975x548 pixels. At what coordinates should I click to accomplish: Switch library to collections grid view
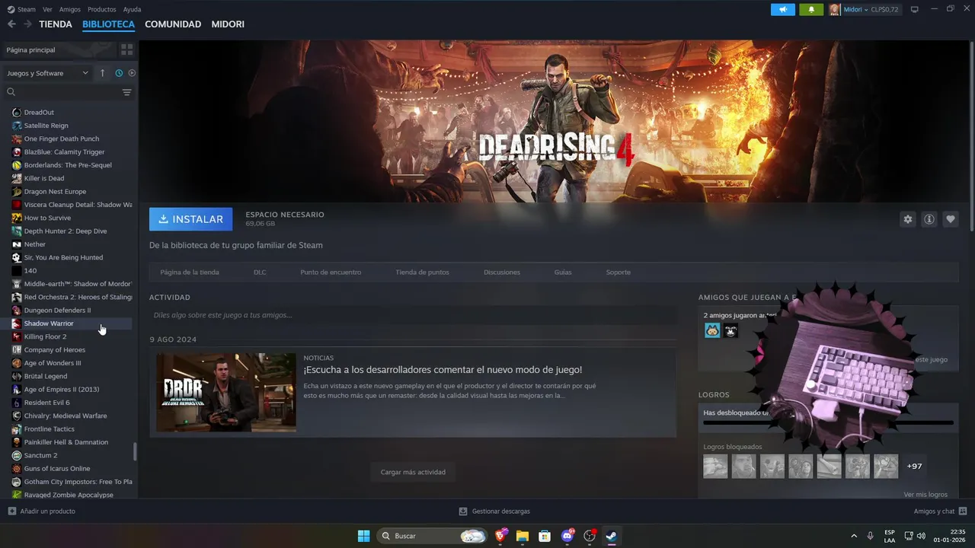click(126, 49)
